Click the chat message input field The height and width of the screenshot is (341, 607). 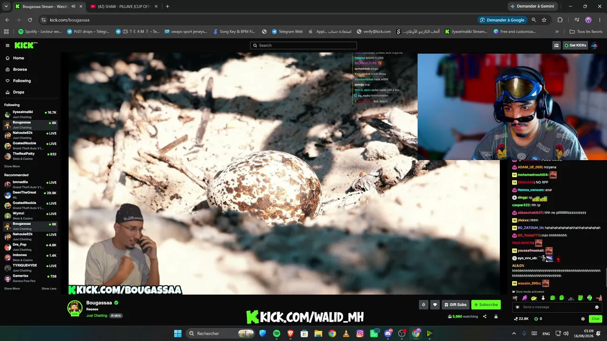coord(557,307)
